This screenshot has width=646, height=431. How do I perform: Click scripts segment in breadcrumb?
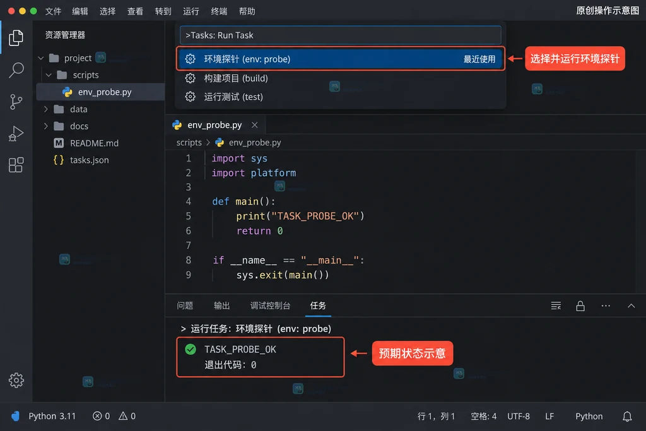pos(189,143)
